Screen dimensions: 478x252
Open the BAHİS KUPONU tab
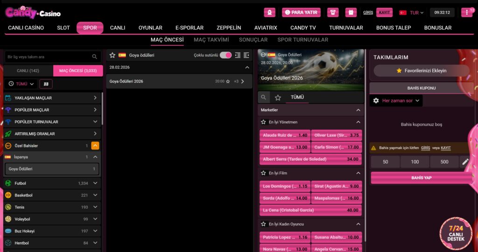click(422, 88)
